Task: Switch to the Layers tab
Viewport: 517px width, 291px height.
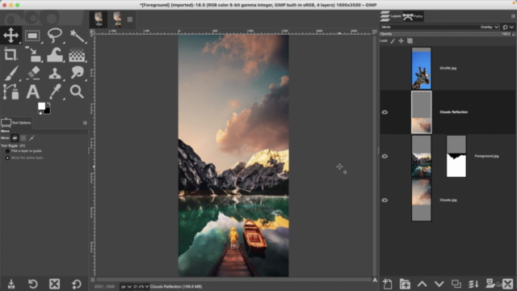Action: click(x=390, y=16)
